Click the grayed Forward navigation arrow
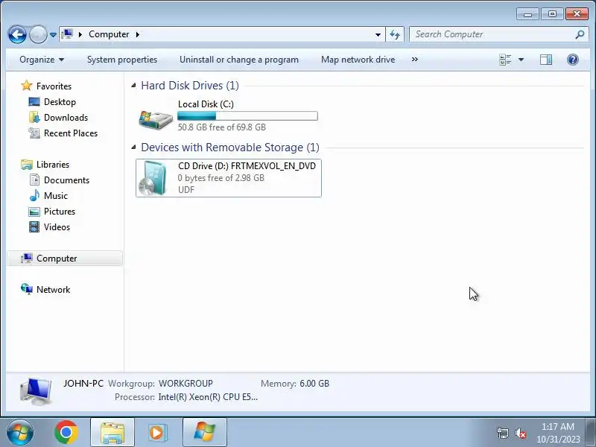Viewport: 596px width, 447px height. click(x=38, y=34)
